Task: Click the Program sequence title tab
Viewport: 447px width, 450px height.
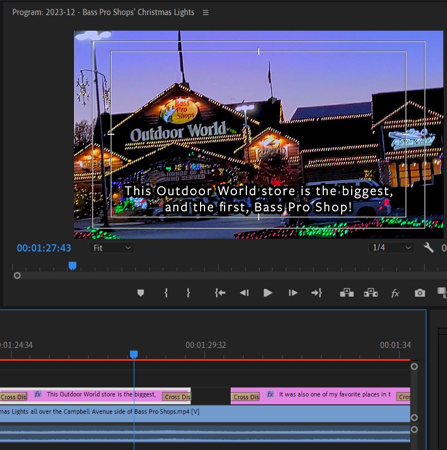Action: tap(103, 12)
